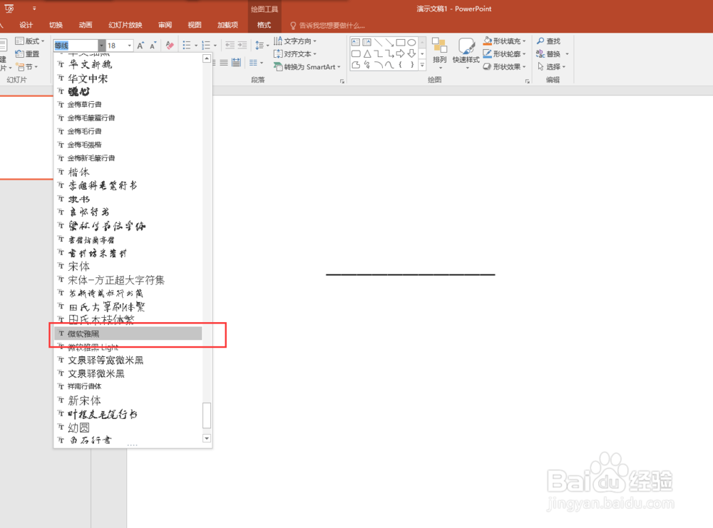713x528 pixels.
Task: Clear all formatting using the eraser icon
Action: [x=170, y=46]
